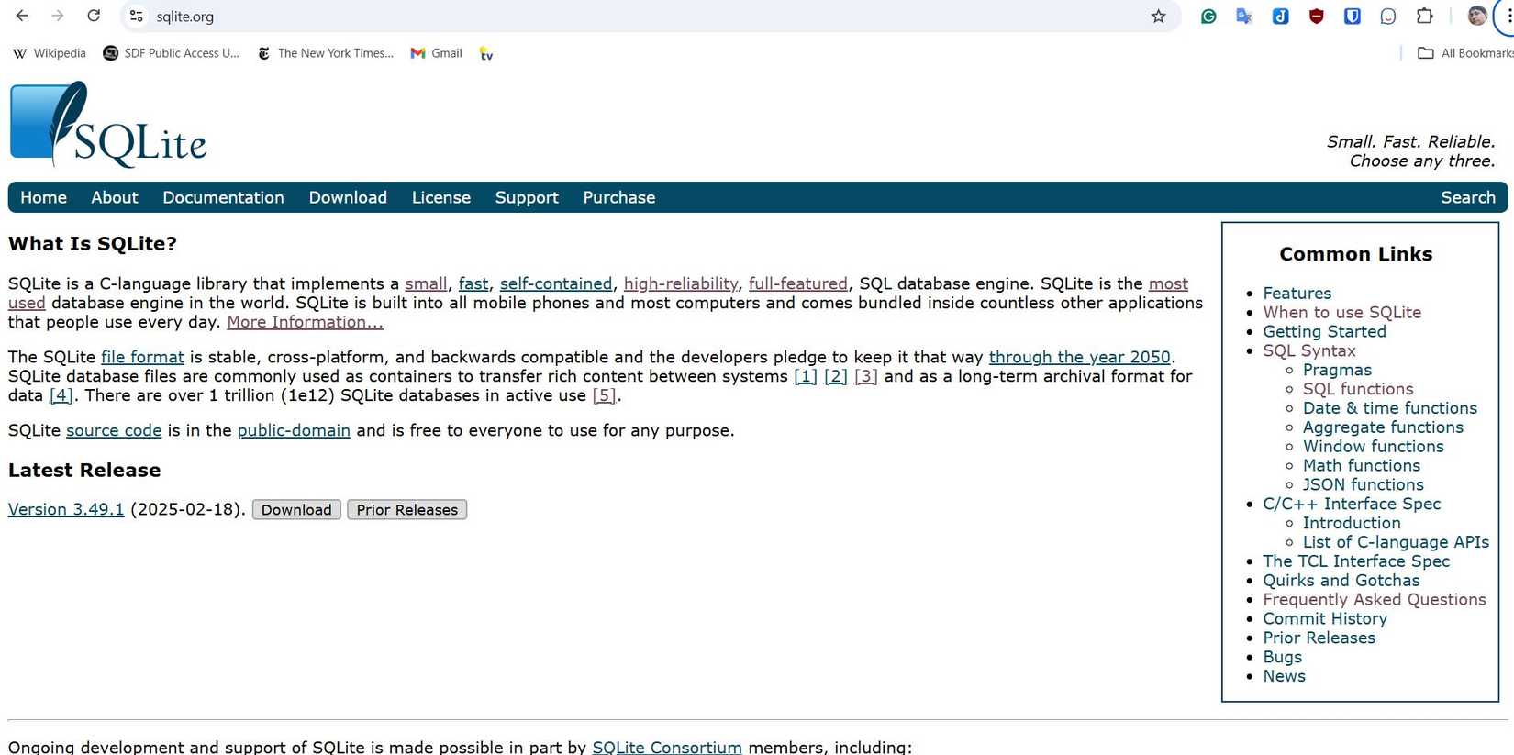Open the 'source code' link

[114, 430]
